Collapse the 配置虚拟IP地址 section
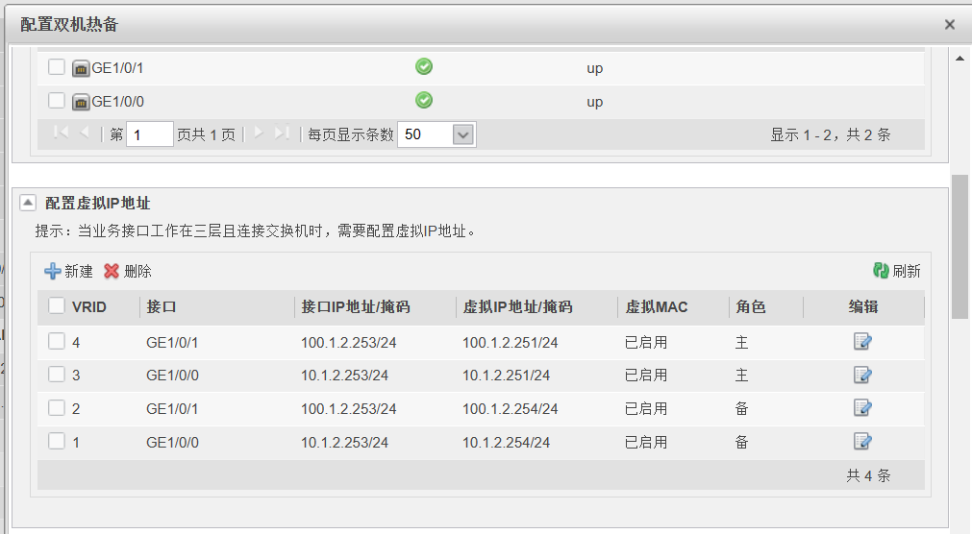This screenshot has height=534, width=972. [28, 203]
